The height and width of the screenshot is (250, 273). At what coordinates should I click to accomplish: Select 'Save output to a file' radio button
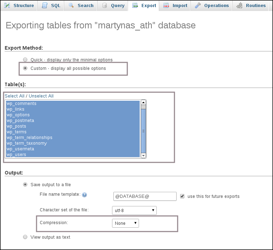[x=25, y=184]
